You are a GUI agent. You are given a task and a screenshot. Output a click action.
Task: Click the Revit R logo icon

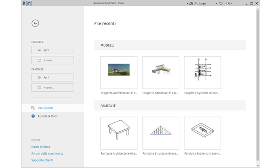click(x=24, y=3)
